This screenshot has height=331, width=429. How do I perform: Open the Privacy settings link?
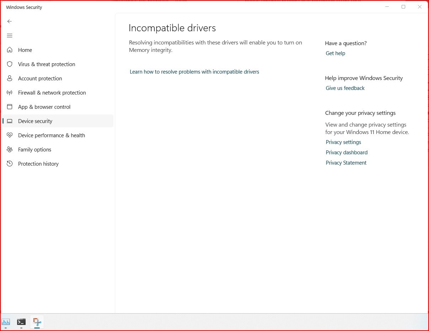point(343,142)
